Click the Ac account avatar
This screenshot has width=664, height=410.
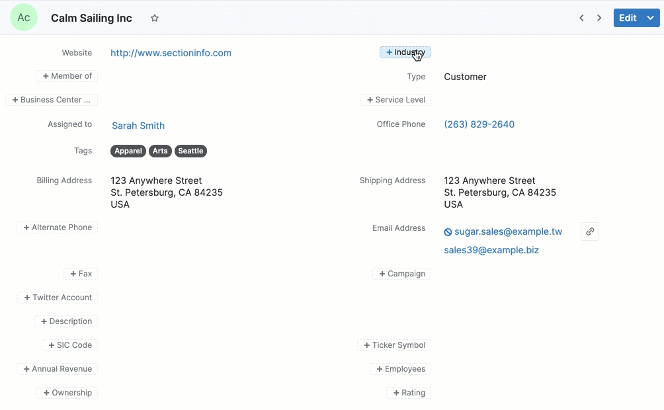click(24, 18)
